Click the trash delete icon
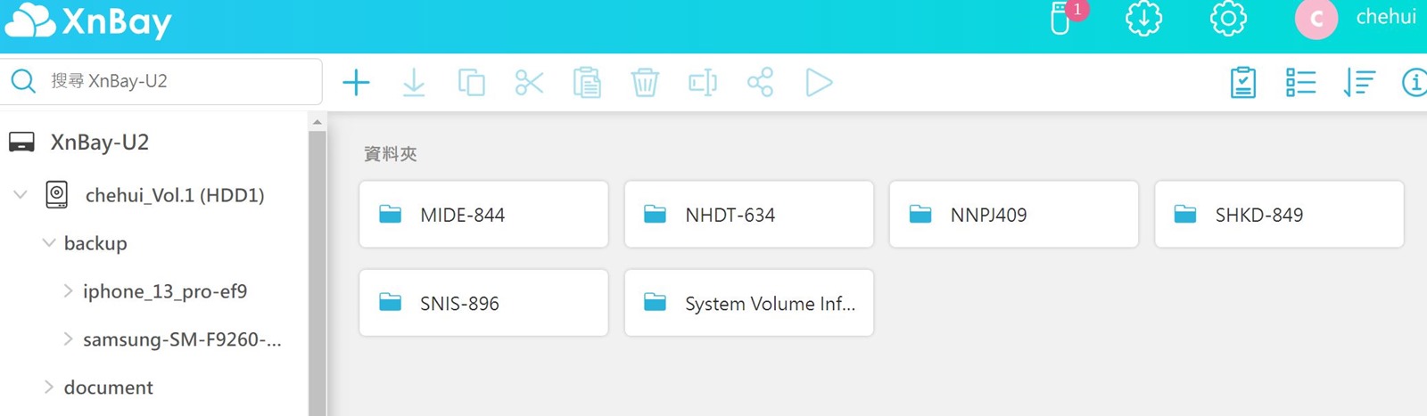 coord(645,83)
